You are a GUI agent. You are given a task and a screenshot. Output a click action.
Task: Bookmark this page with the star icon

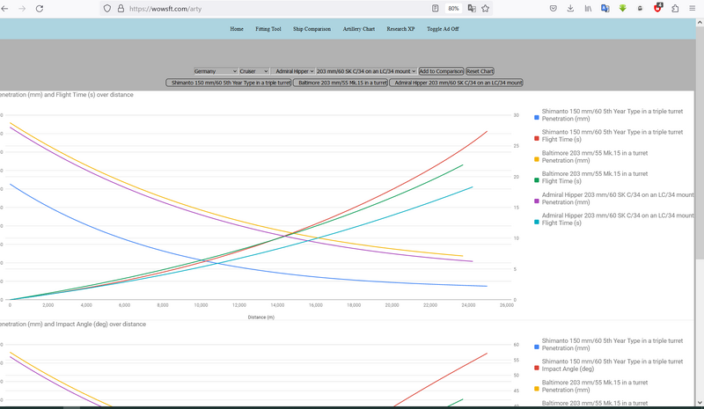(485, 9)
